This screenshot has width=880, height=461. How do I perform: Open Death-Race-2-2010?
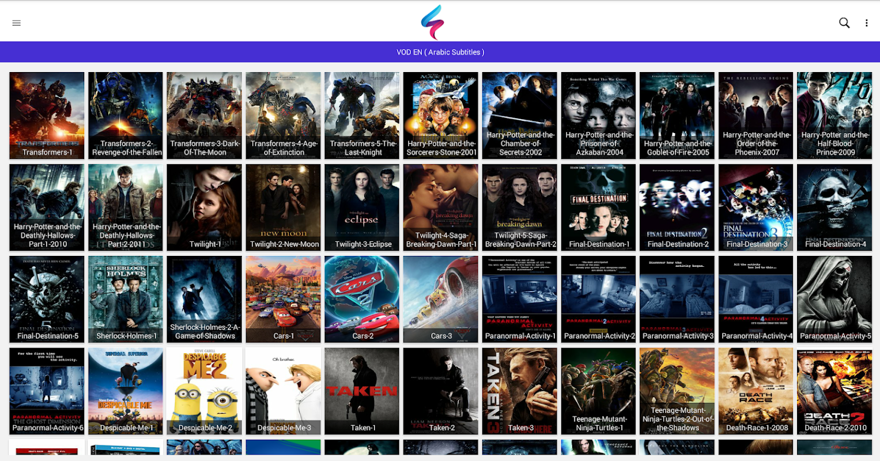[834, 391]
